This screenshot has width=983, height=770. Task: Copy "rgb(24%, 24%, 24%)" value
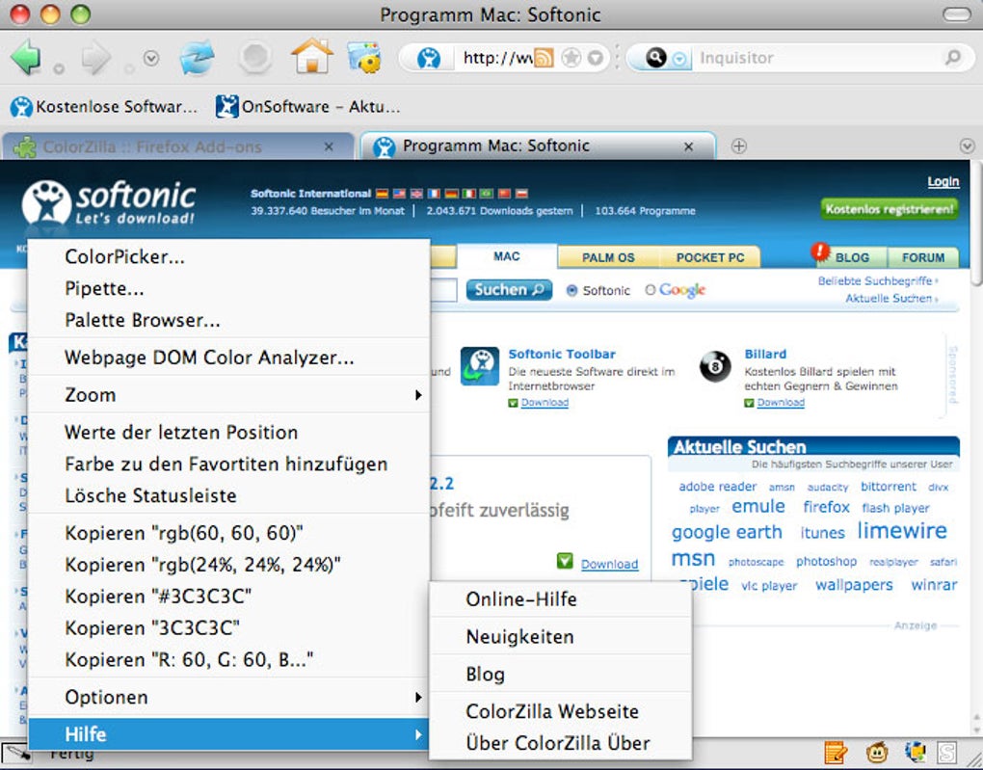pos(228,565)
